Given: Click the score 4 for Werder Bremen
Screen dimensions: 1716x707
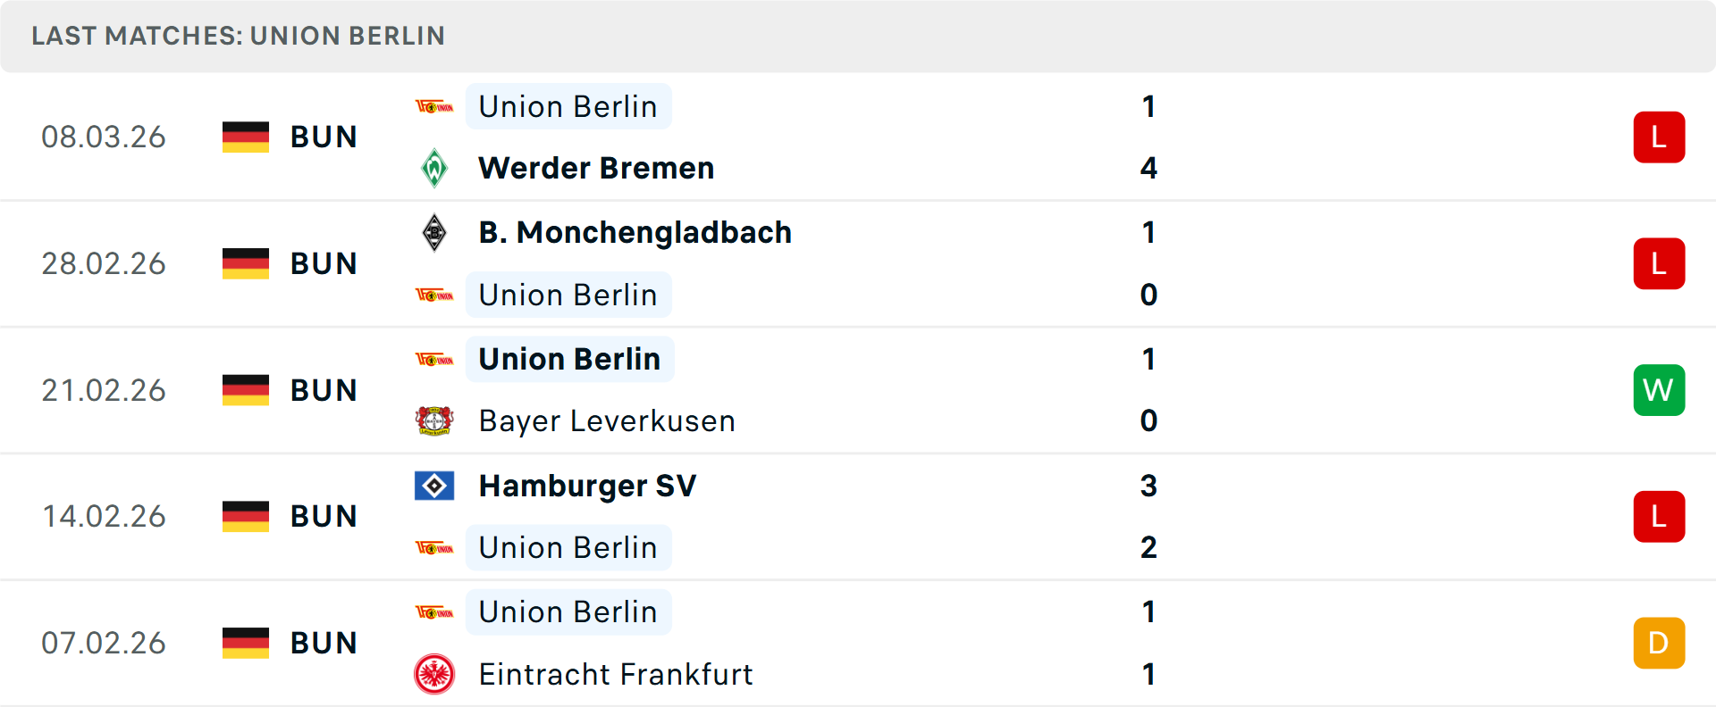Looking at the screenshot, I should coord(1148,167).
